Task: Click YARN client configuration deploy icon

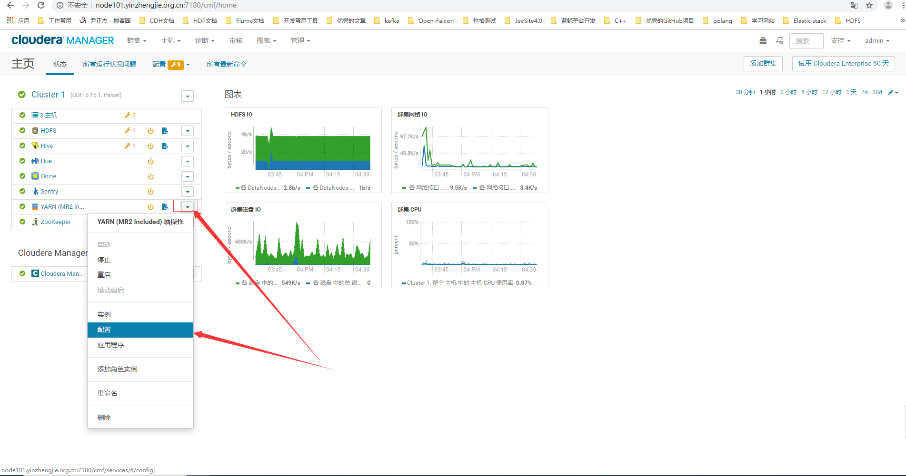Action: coord(165,207)
